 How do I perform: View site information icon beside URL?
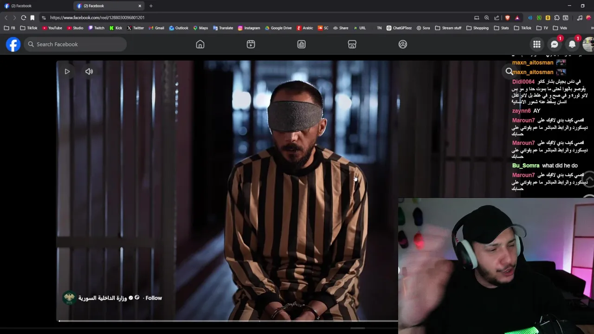point(44,18)
